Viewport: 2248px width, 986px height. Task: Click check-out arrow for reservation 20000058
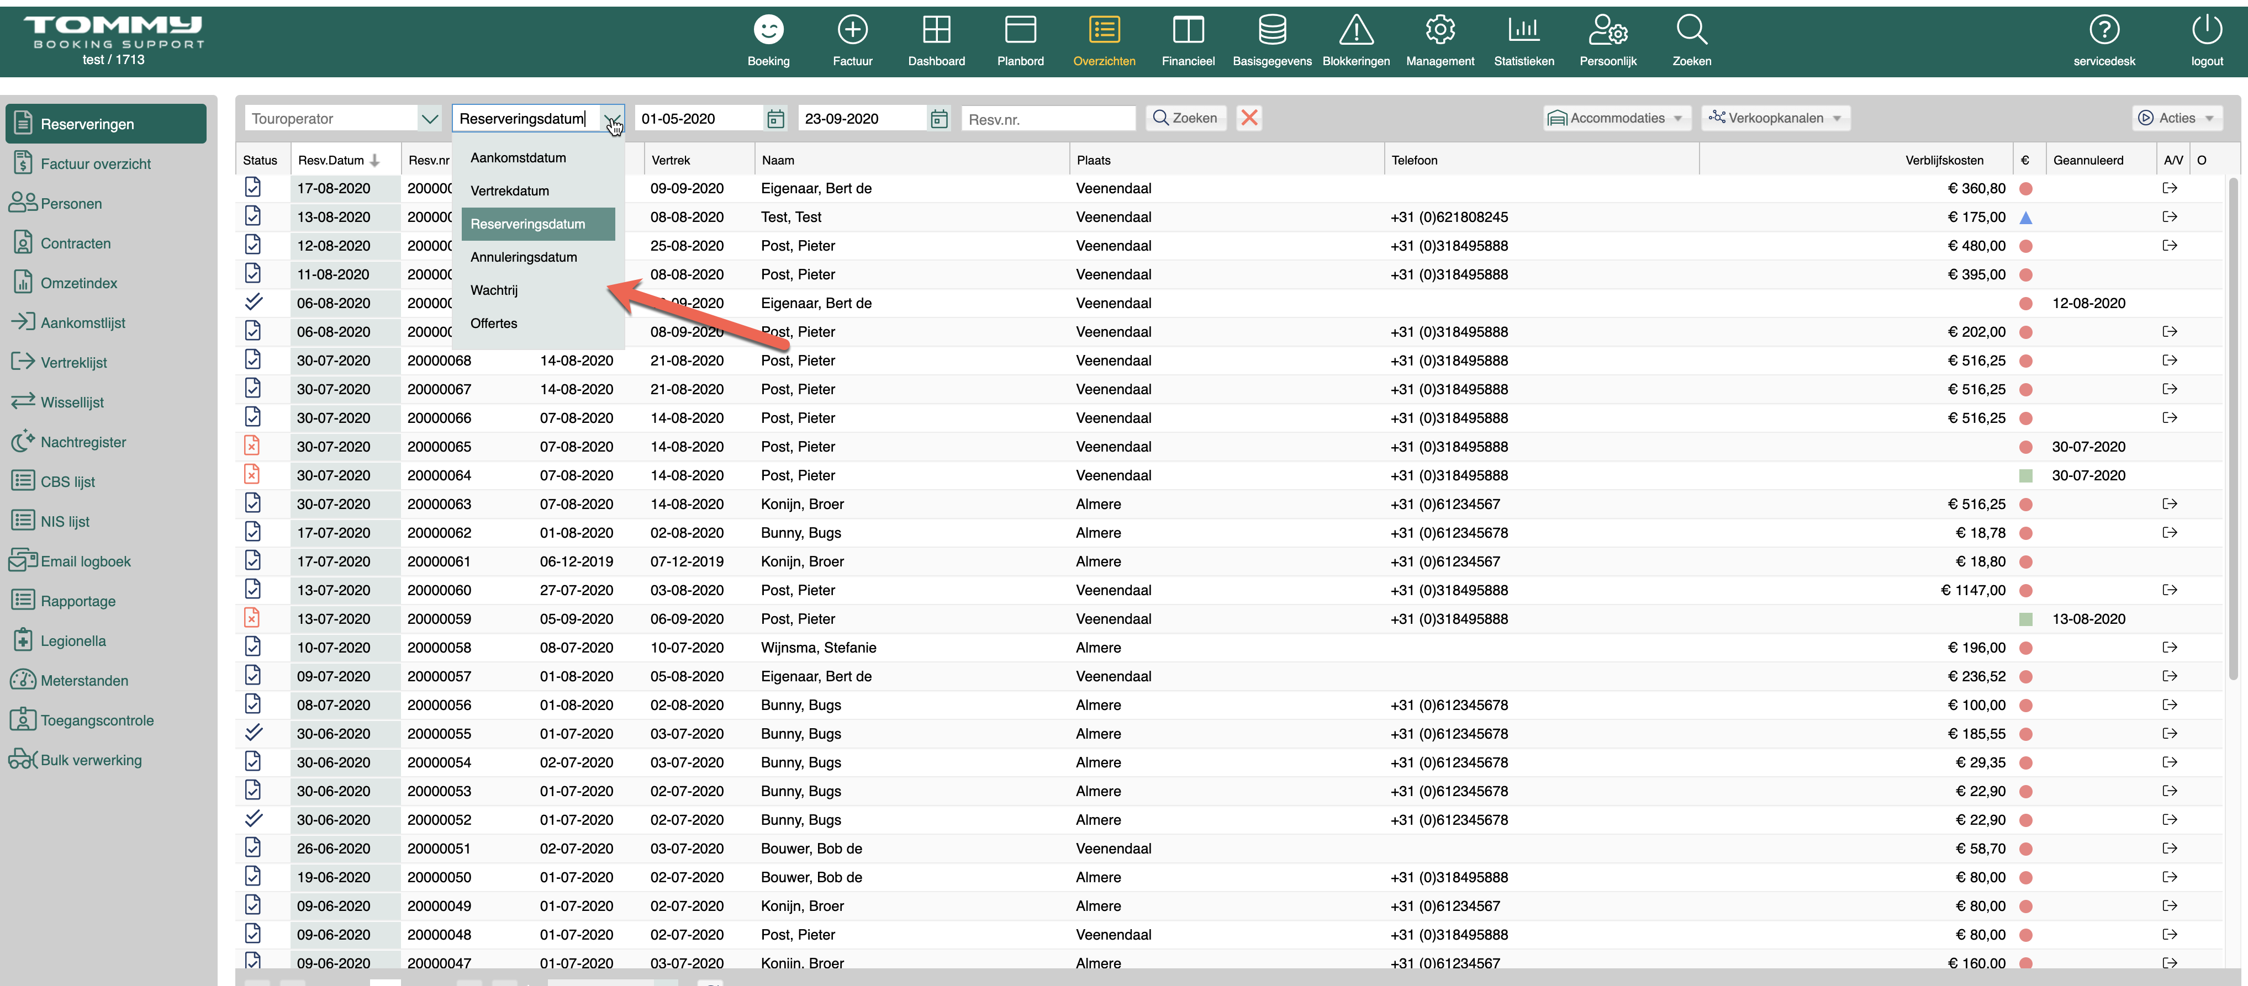(x=2170, y=648)
